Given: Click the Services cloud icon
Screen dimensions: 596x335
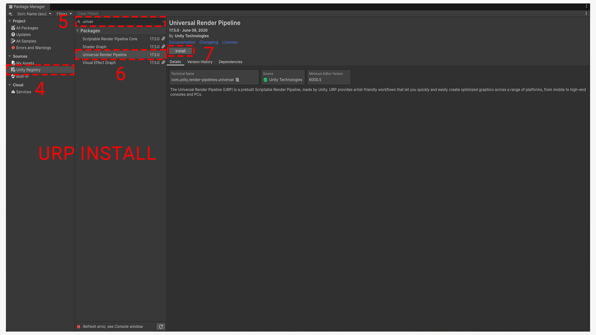Looking at the screenshot, I should pyautogui.click(x=13, y=92).
